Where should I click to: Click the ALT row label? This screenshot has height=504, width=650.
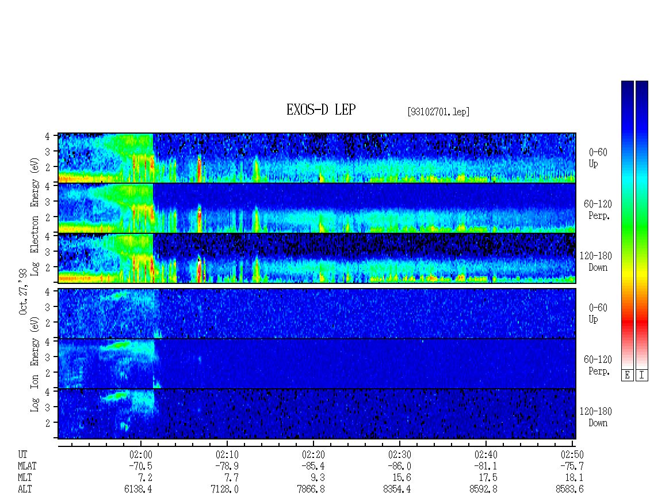pyautogui.click(x=25, y=490)
